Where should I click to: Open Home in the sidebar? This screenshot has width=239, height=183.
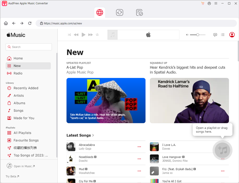tap(28, 58)
